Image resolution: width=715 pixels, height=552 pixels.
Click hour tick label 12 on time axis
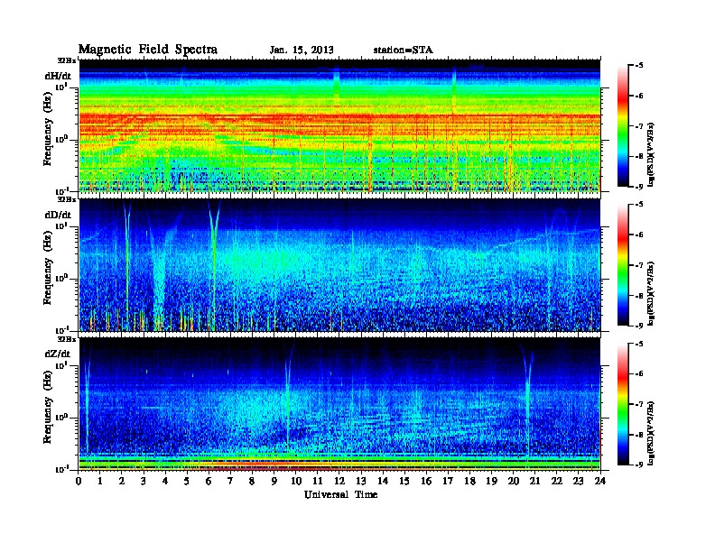[x=339, y=481]
